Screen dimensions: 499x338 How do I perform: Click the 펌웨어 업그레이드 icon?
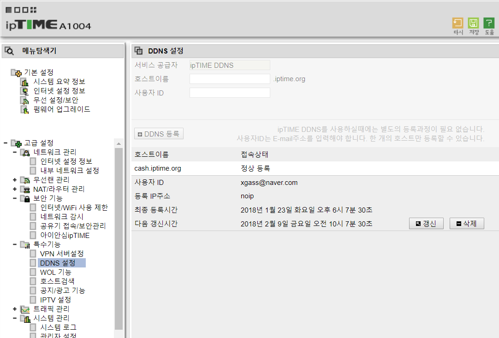tap(24, 110)
